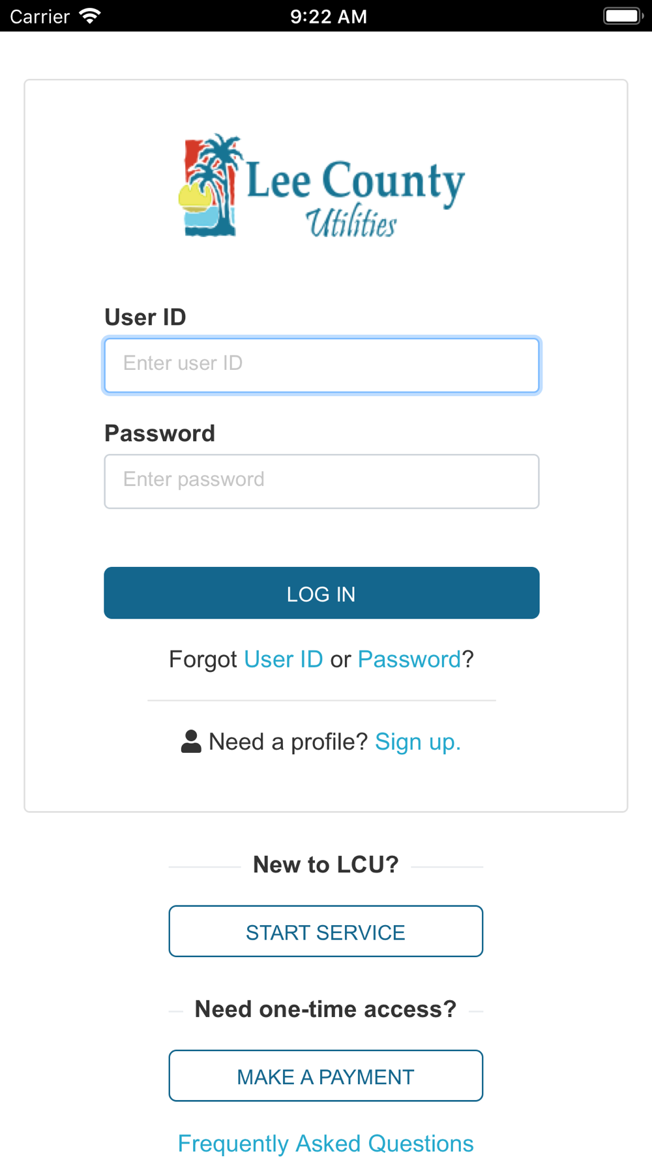Click the profile person icon

[191, 742]
